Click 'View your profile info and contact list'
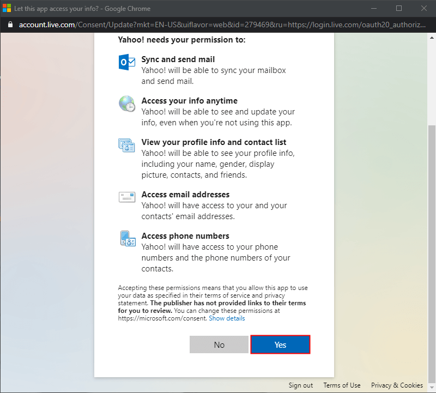This screenshot has height=393, width=436. pos(214,142)
